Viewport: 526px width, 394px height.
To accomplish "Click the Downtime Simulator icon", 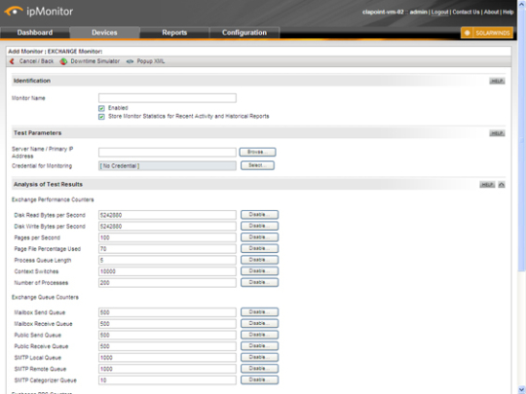I will (x=63, y=61).
